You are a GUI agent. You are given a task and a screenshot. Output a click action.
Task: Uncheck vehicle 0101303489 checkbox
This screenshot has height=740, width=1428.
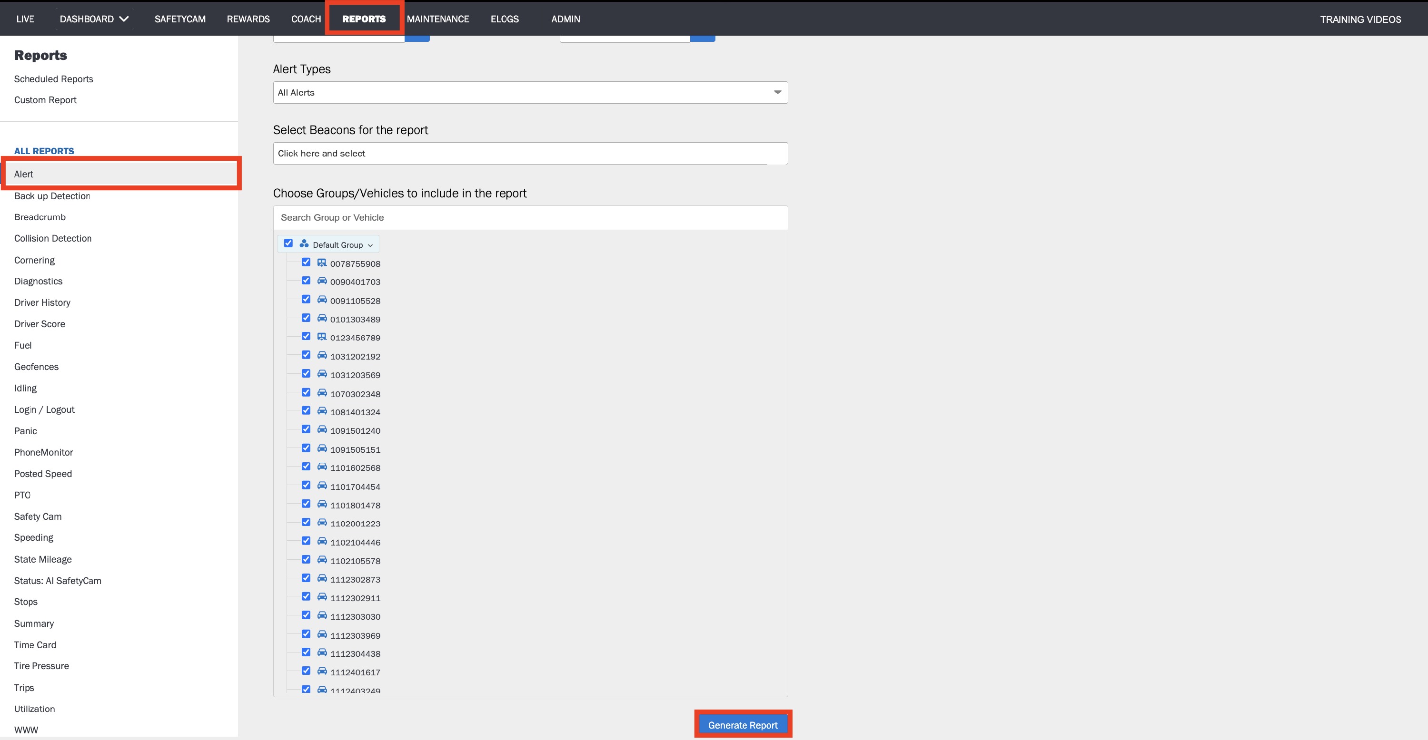coord(306,318)
